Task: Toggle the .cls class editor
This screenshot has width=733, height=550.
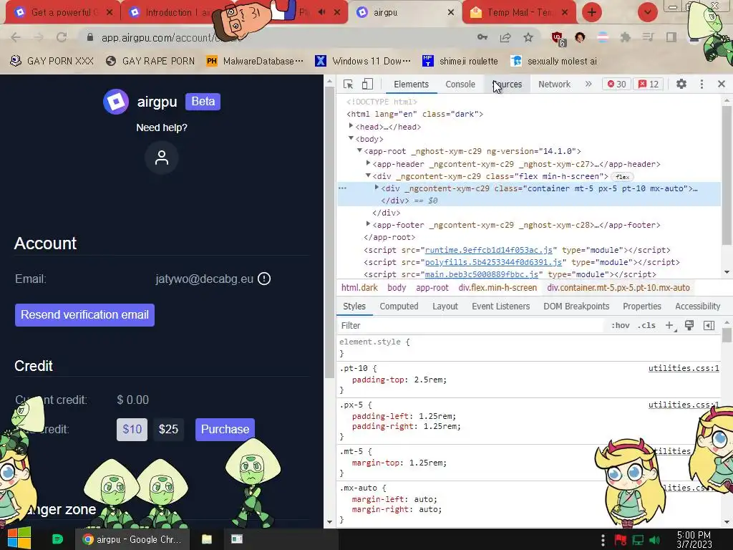Action: 646,326
